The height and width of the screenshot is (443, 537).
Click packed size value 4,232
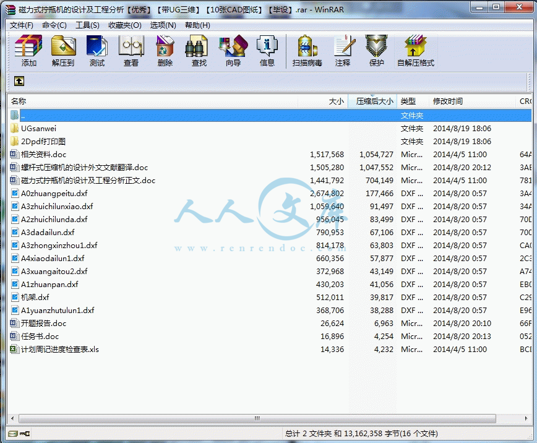click(x=384, y=350)
